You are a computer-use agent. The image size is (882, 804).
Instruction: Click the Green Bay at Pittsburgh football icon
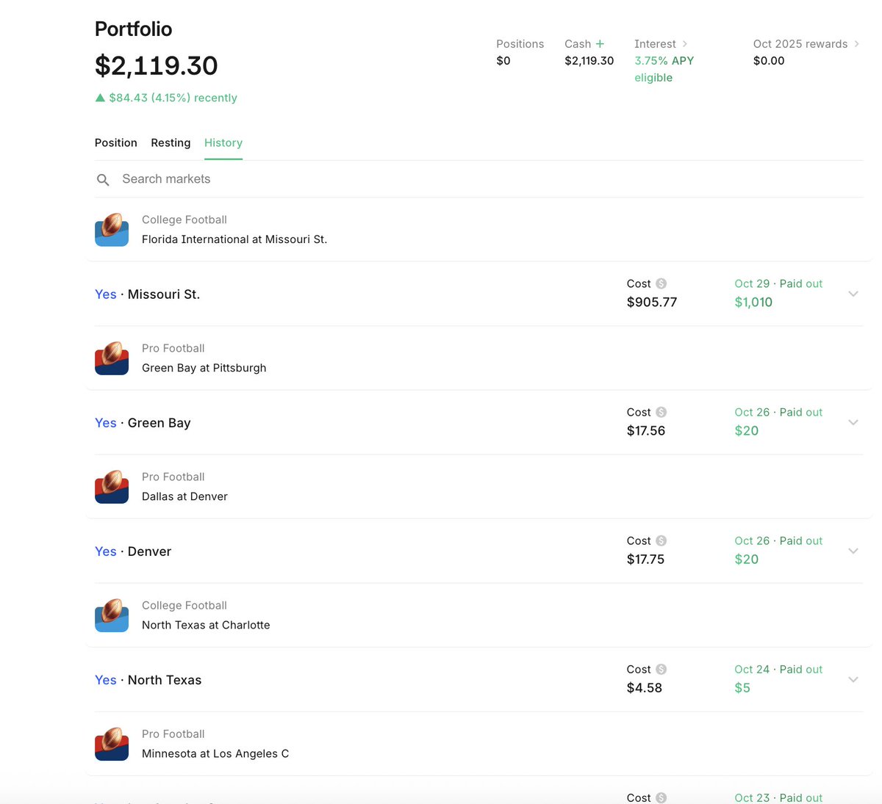tap(112, 358)
